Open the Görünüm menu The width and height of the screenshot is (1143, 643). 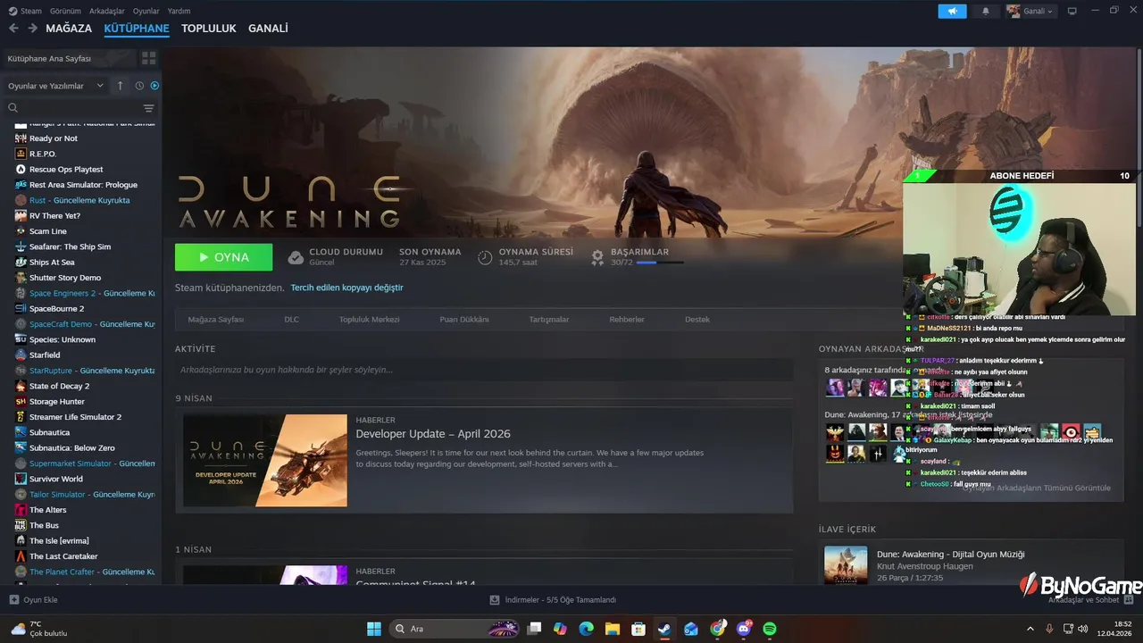[65, 11]
